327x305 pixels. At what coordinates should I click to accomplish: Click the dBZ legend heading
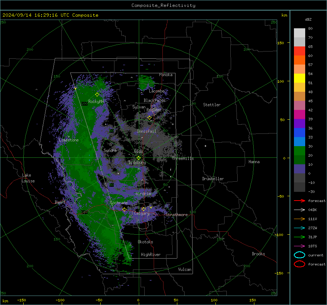pos(308,19)
